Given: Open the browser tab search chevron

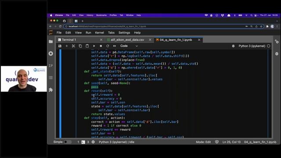Looking at the screenshot, I should 277,21.
